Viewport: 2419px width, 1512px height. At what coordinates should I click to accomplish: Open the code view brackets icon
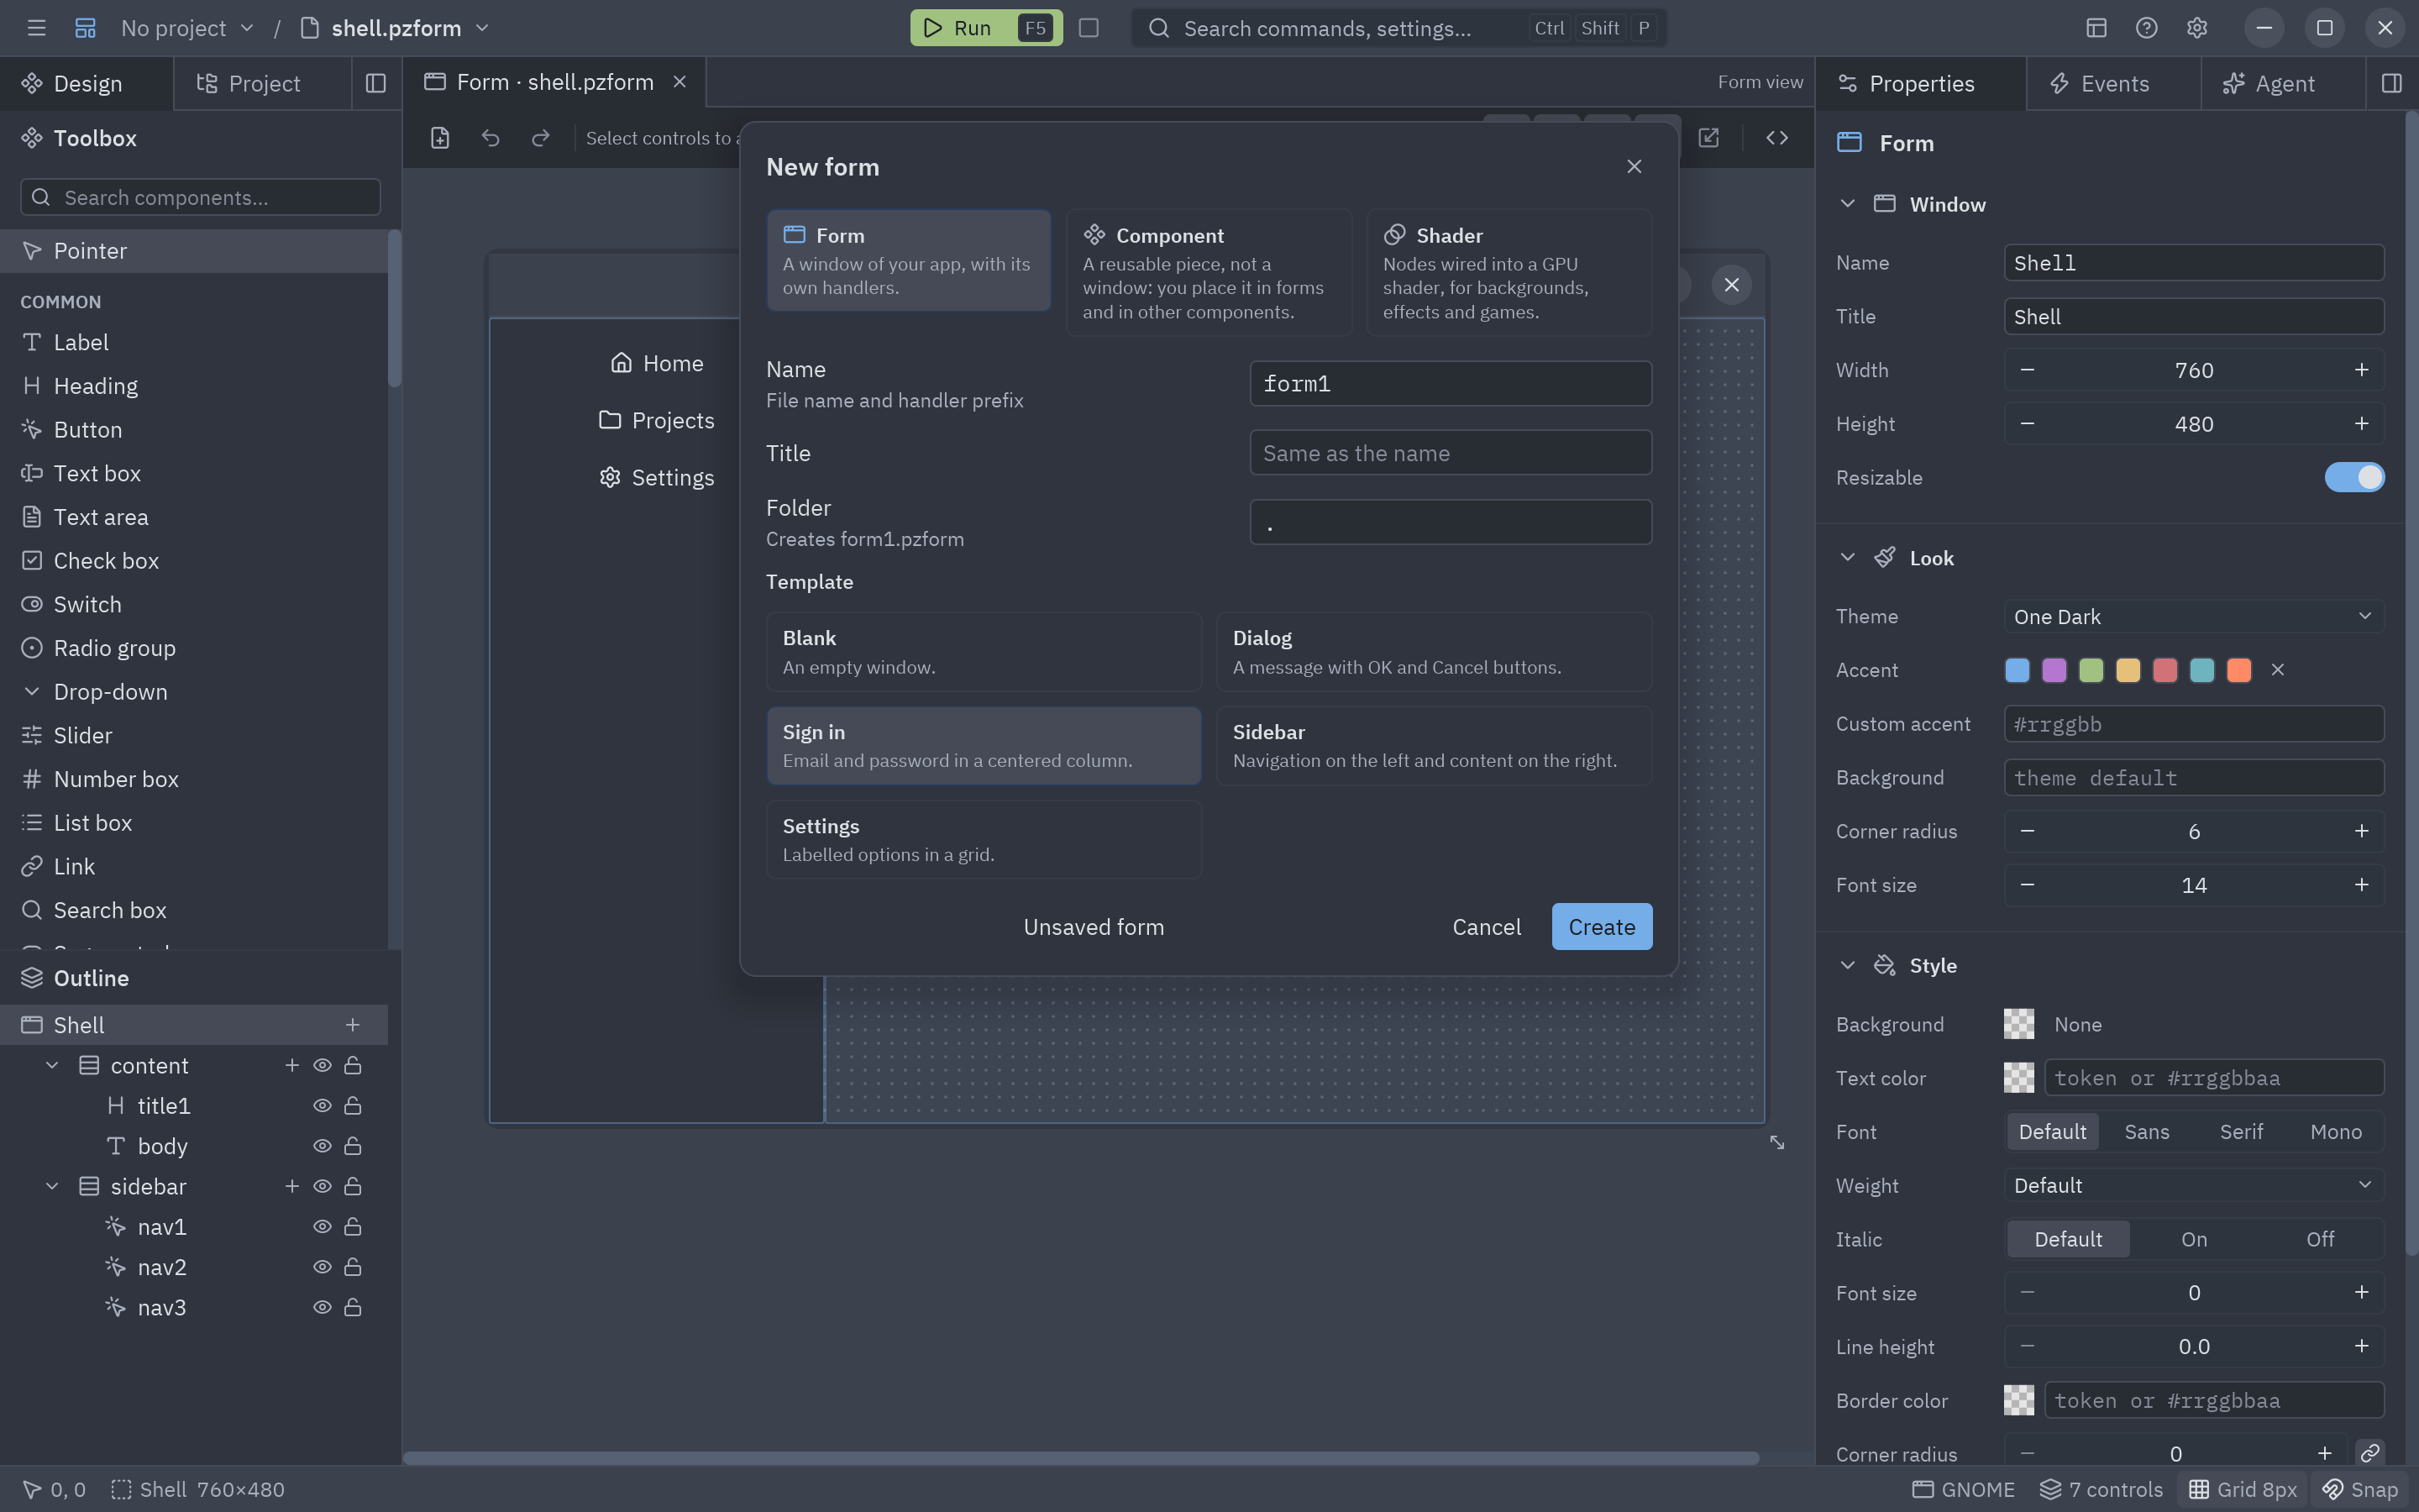pyautogui.click(x=1776, y=138)
